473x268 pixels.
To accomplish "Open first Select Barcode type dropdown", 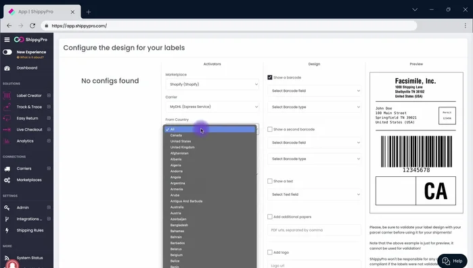I will (314, 107).
